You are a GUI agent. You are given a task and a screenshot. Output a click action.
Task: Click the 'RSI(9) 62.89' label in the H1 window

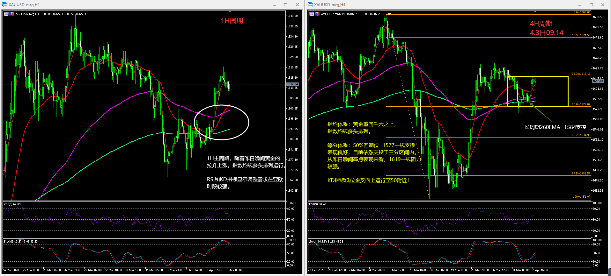point(12,204)
